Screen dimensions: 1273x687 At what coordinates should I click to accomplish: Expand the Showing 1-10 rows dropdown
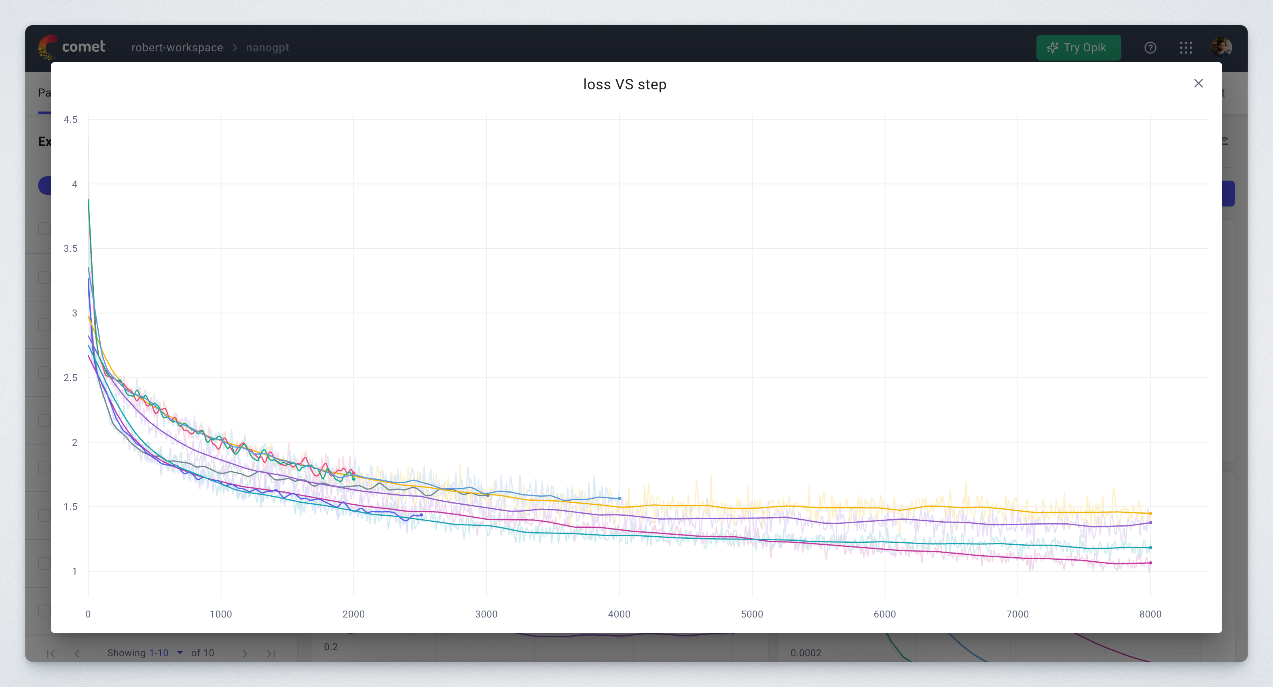[x=180, y=652]
